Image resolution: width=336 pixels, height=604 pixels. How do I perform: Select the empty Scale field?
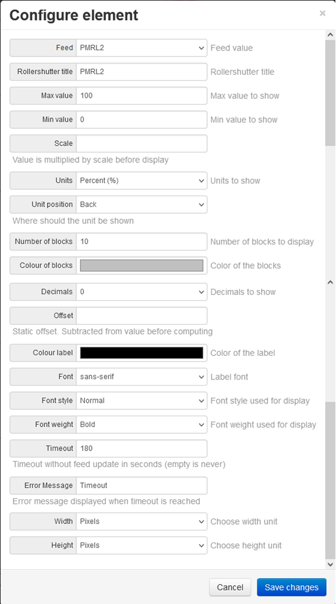141,143
